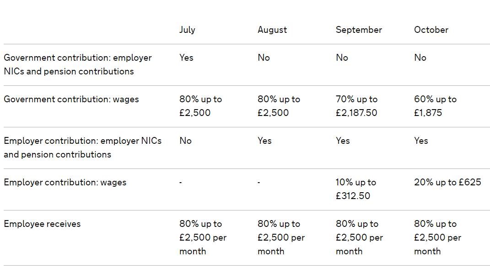Viewport: 490px width, 268px height.
Task: Click the 'No' cell under October
Action: [x=420, y=58]
